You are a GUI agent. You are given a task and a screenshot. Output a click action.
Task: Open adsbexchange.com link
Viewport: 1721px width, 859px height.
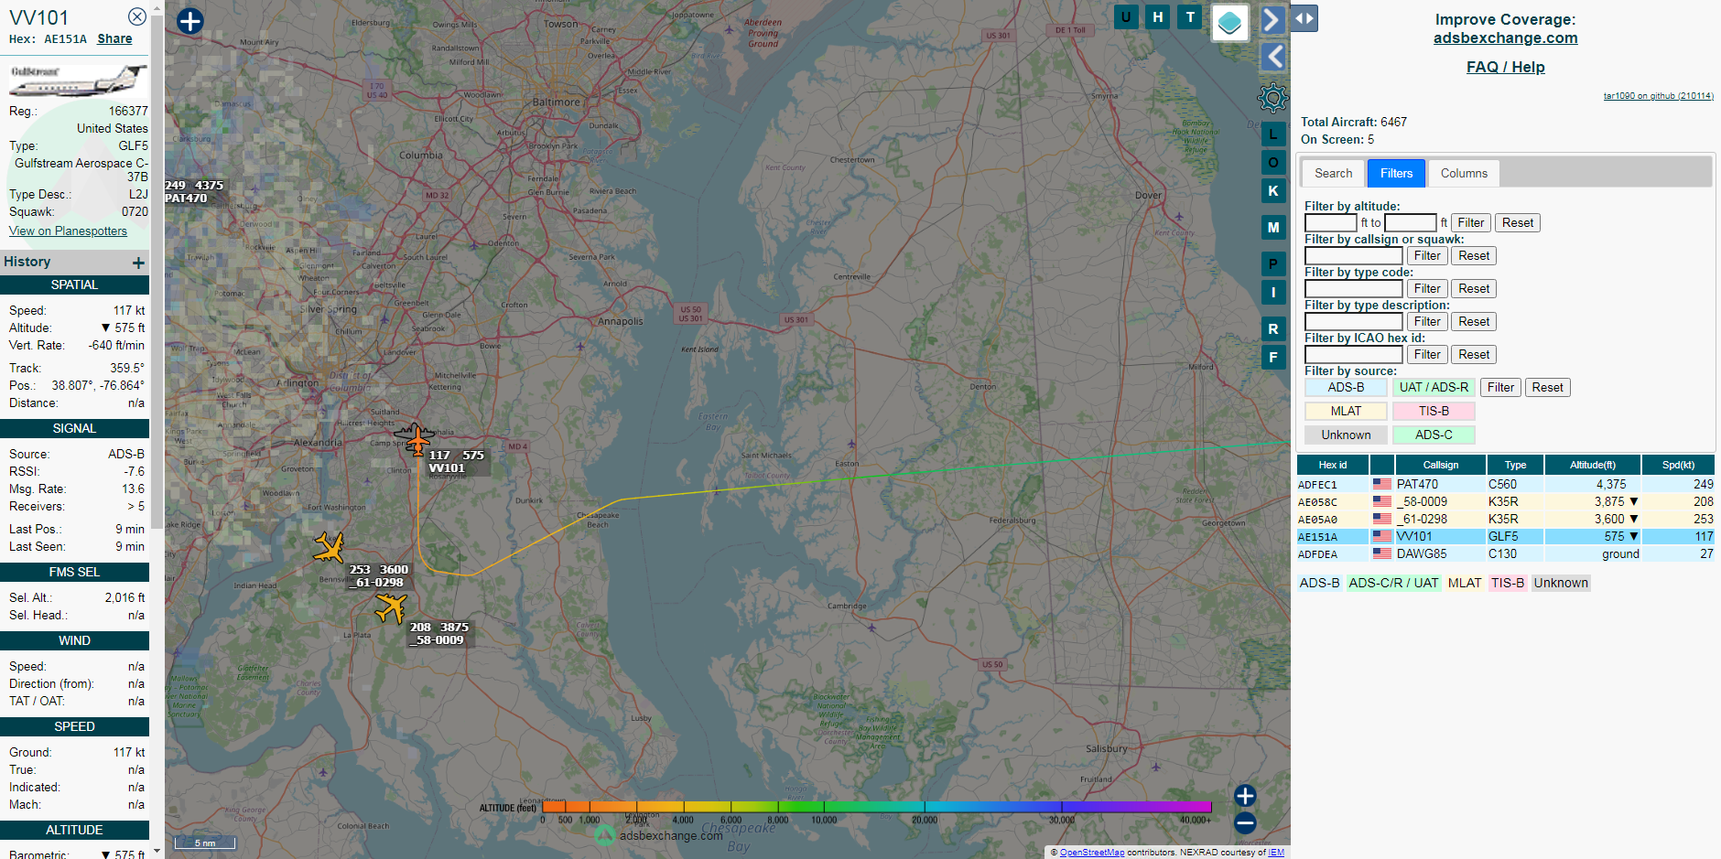(1505, 38)
